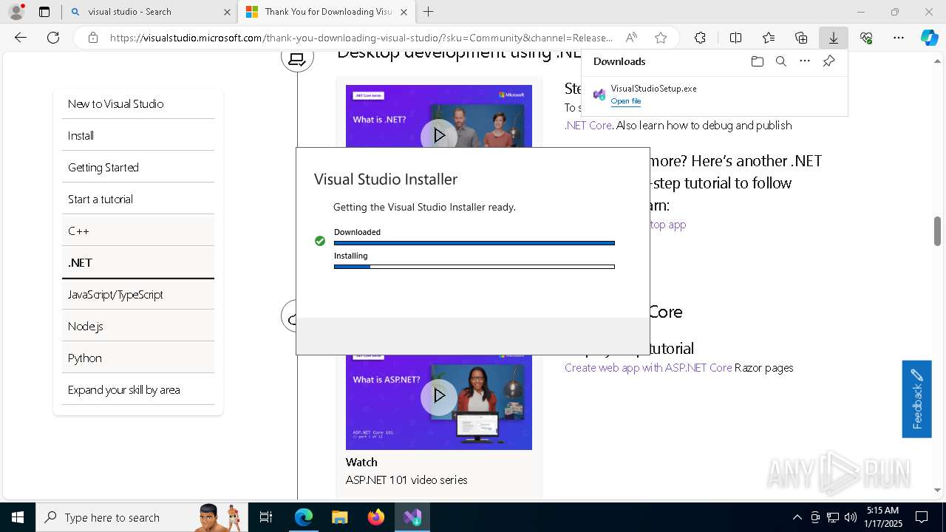The image size is (946, 532).
Task: Click the browser back arrow
Action: coord(21,38)
